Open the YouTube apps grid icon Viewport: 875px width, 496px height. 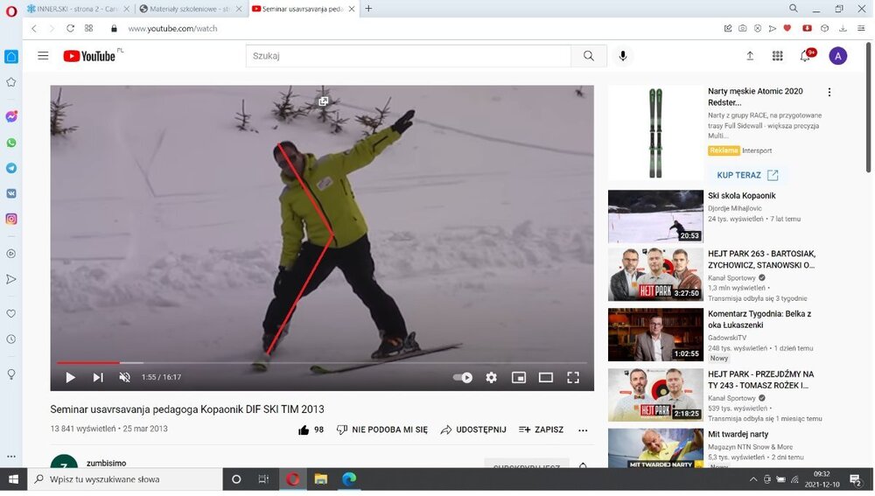pyautogui.click(x=777, y=56)
